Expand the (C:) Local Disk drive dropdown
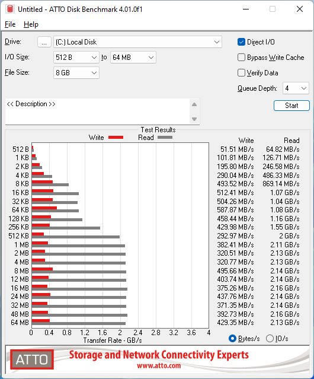 pos(137,42)
